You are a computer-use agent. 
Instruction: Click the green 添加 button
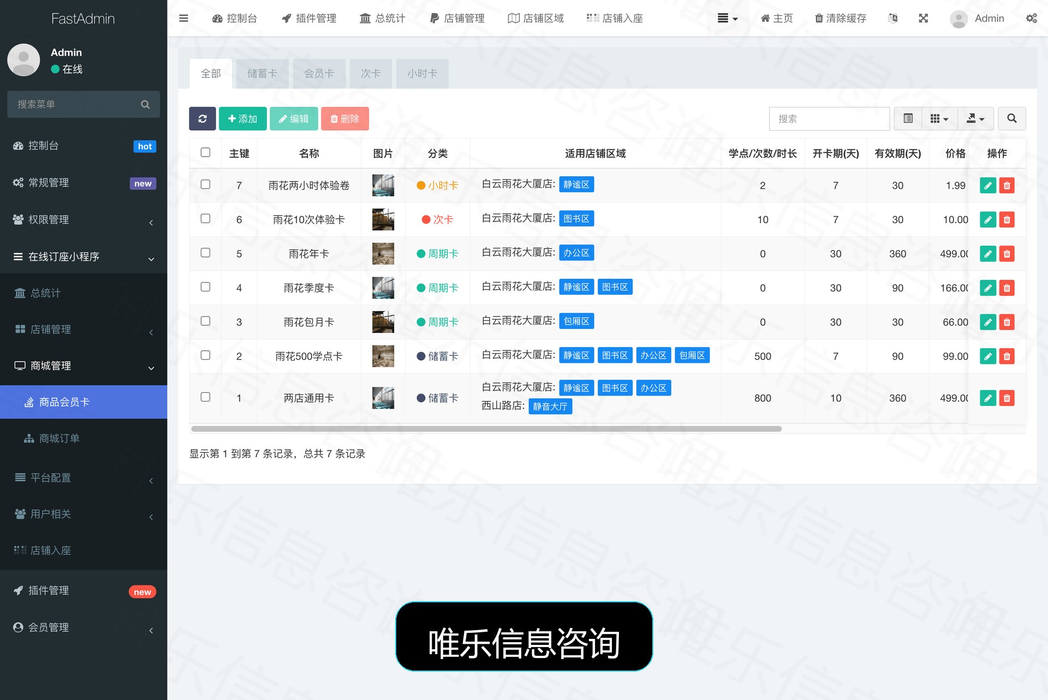click(x=242, y=118)
